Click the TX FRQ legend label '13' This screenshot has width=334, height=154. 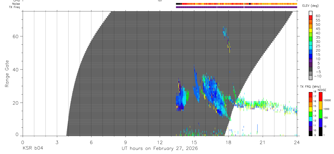[314, 116]
